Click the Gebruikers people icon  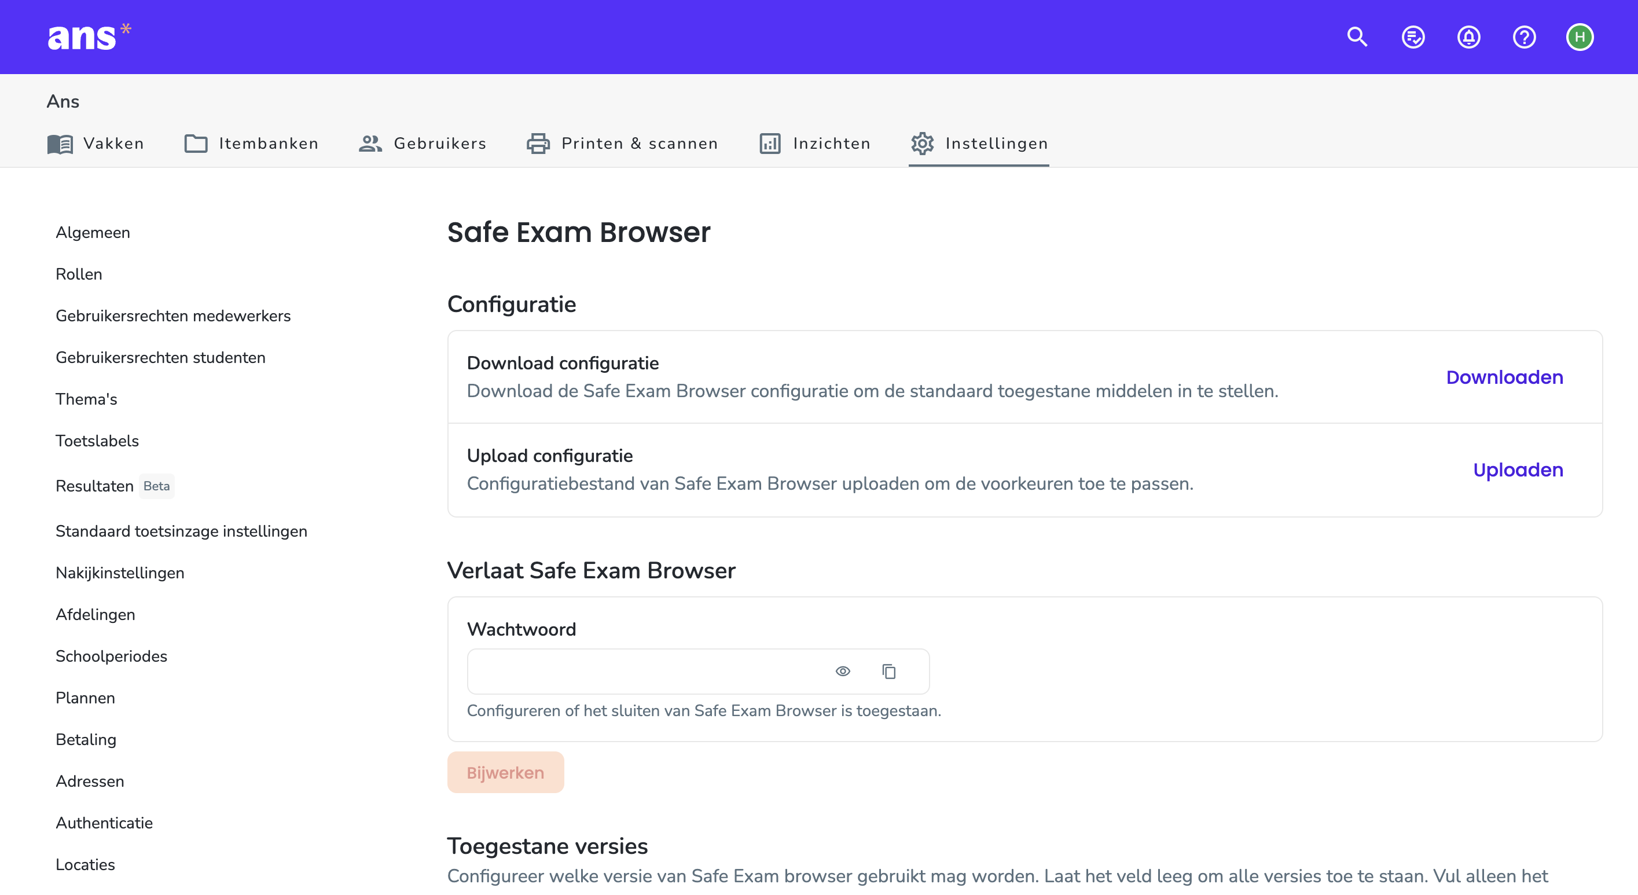(370, 144)
